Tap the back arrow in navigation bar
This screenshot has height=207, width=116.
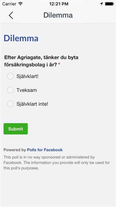tap(11, 15)
